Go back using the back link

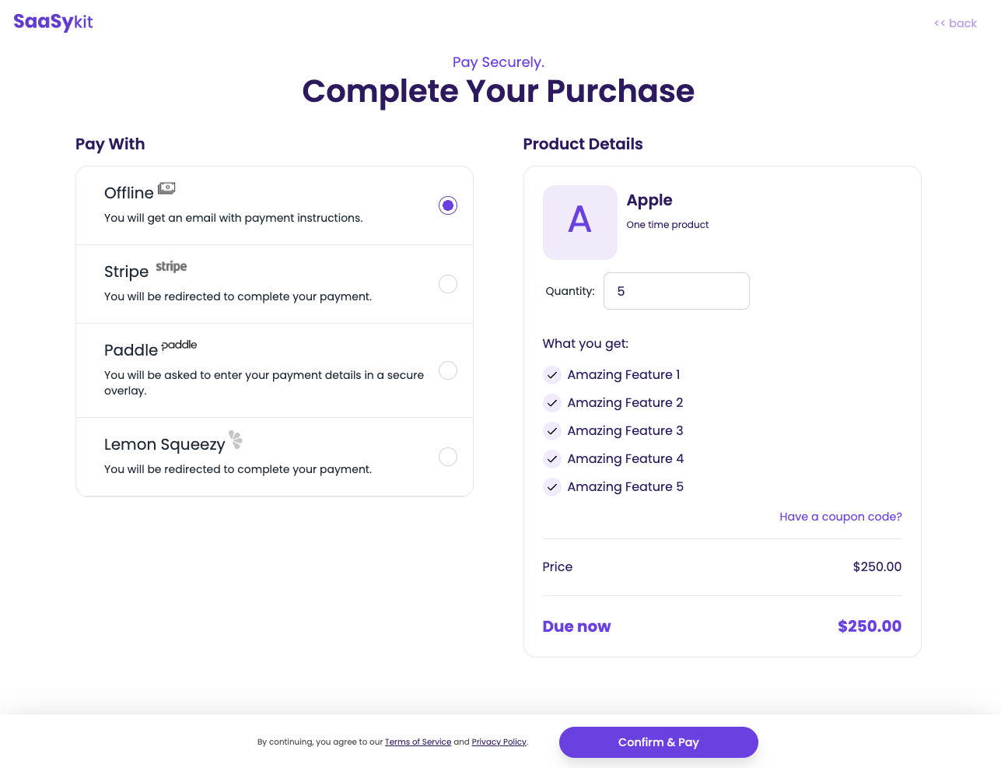[955, 23]
